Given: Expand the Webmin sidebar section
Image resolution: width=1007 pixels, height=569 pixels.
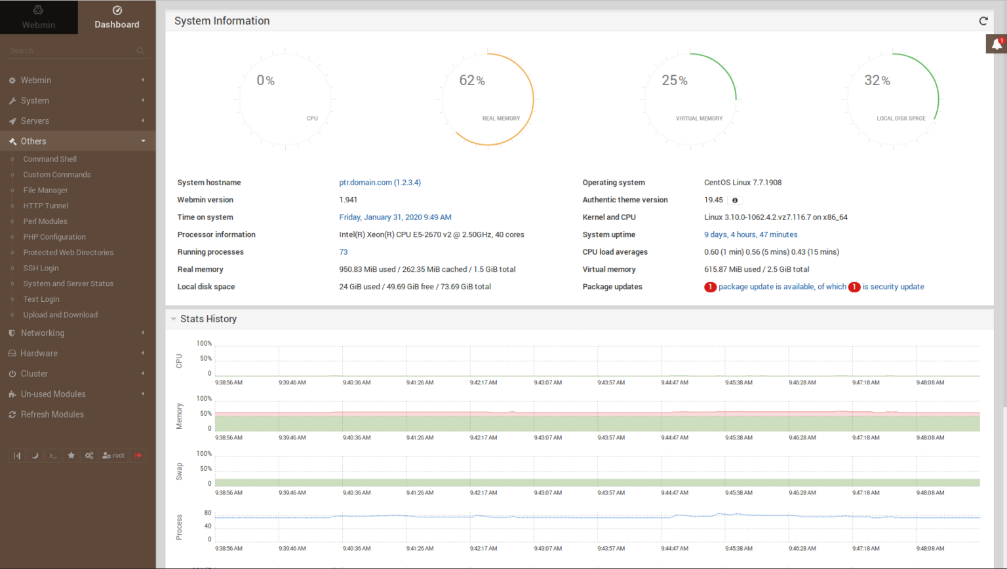Looking at the screenshot, I should coord(36,80).
